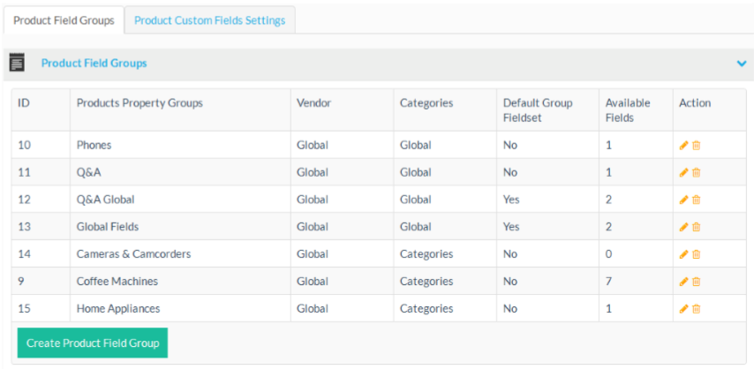754x377 pixels.
Task: Delete the Phones field group via trash icon
Action: click(696, 146)
